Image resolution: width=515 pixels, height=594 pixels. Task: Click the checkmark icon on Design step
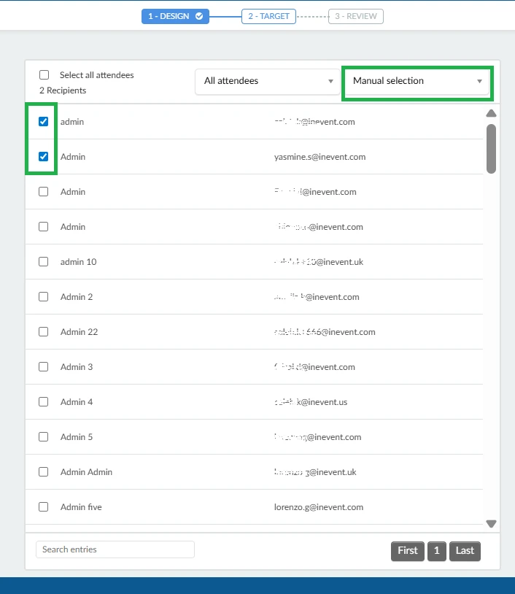pyautogui.click(x=199, y=16)
